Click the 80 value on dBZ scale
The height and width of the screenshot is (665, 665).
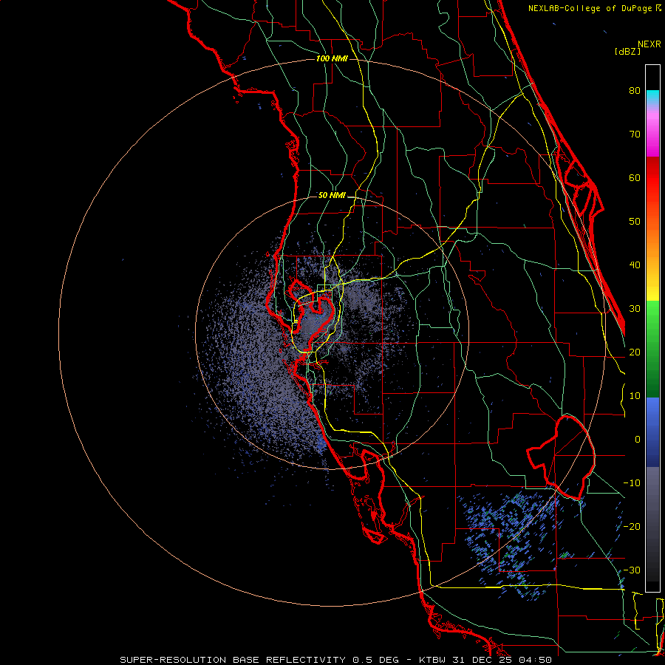click(635, 90)
